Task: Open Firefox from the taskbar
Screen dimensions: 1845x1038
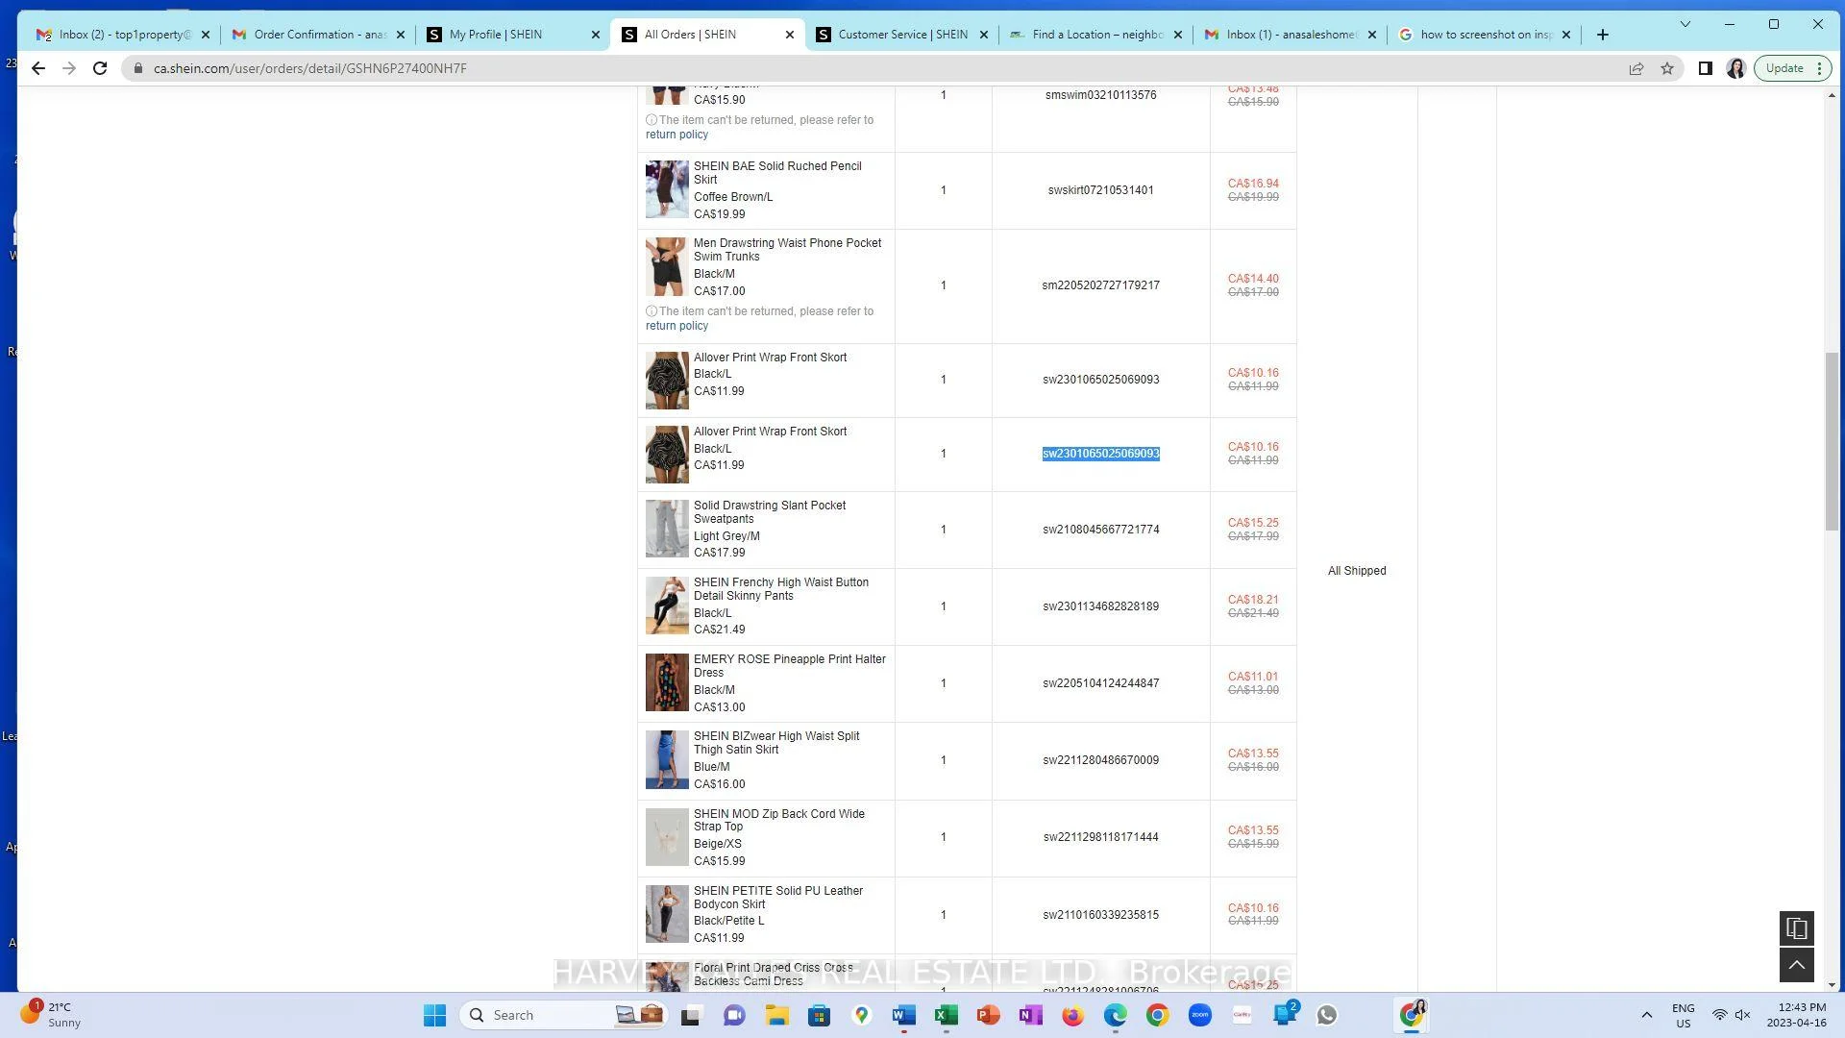Action: point(1072,1015)
